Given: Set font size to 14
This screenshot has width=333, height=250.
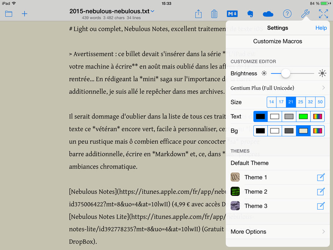Looking at the screenshot, I should tap(272, 102).
